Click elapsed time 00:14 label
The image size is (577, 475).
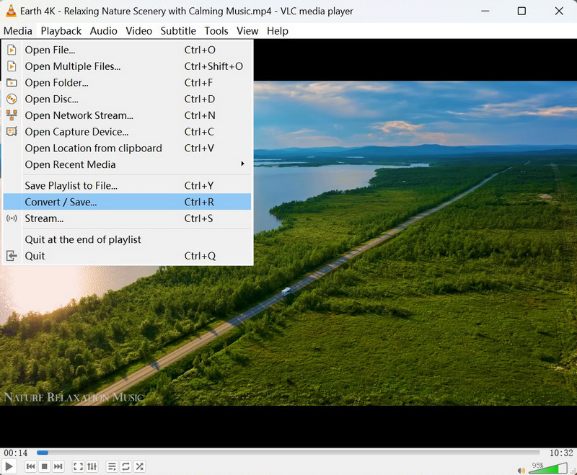coord(16,453)
